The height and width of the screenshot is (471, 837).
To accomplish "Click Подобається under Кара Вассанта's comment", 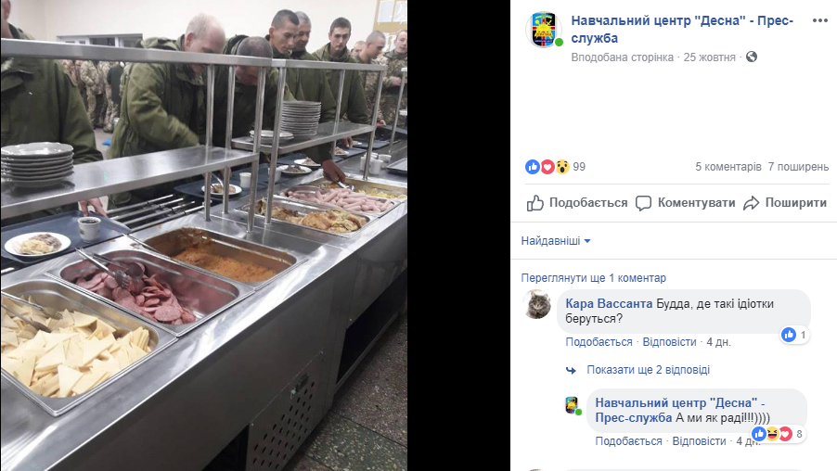I will [x=599, y=342].
